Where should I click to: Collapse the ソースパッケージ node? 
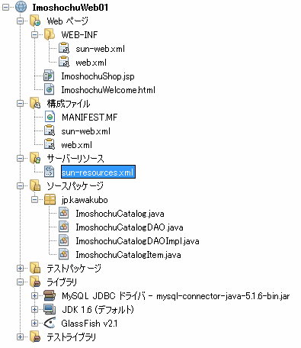pos(21,185)
